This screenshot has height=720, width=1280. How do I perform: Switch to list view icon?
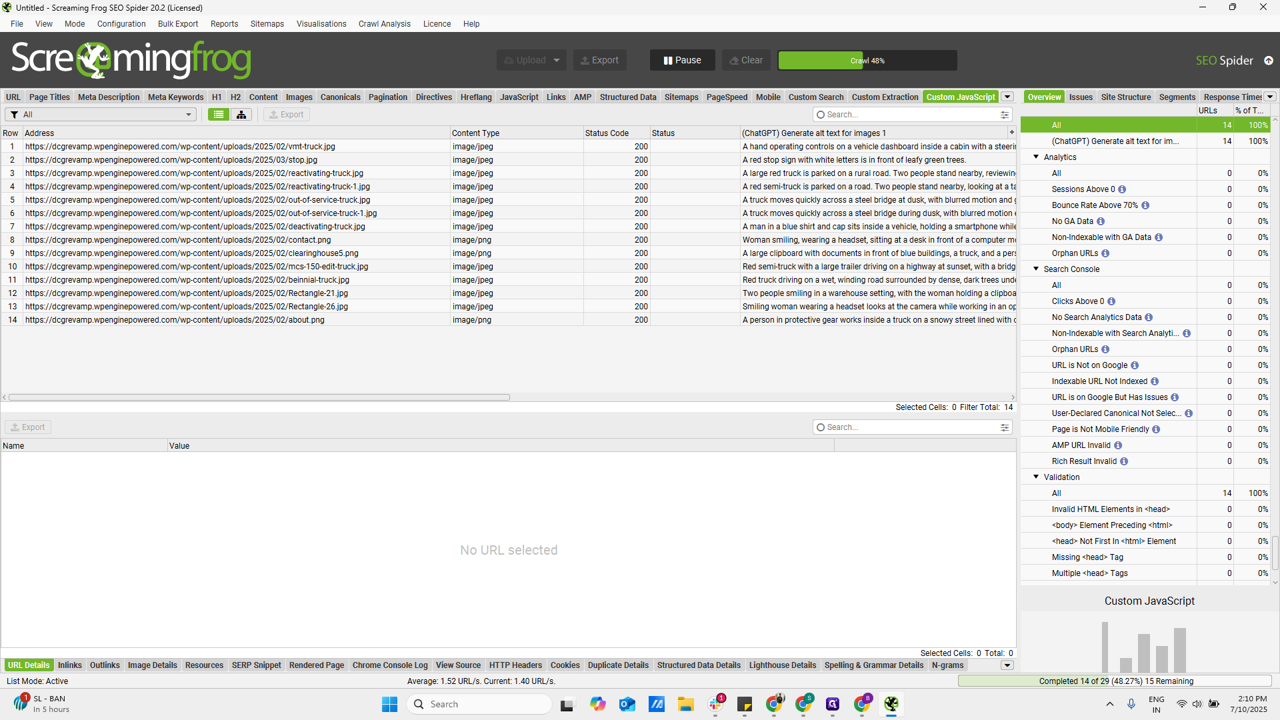[218, 115]
